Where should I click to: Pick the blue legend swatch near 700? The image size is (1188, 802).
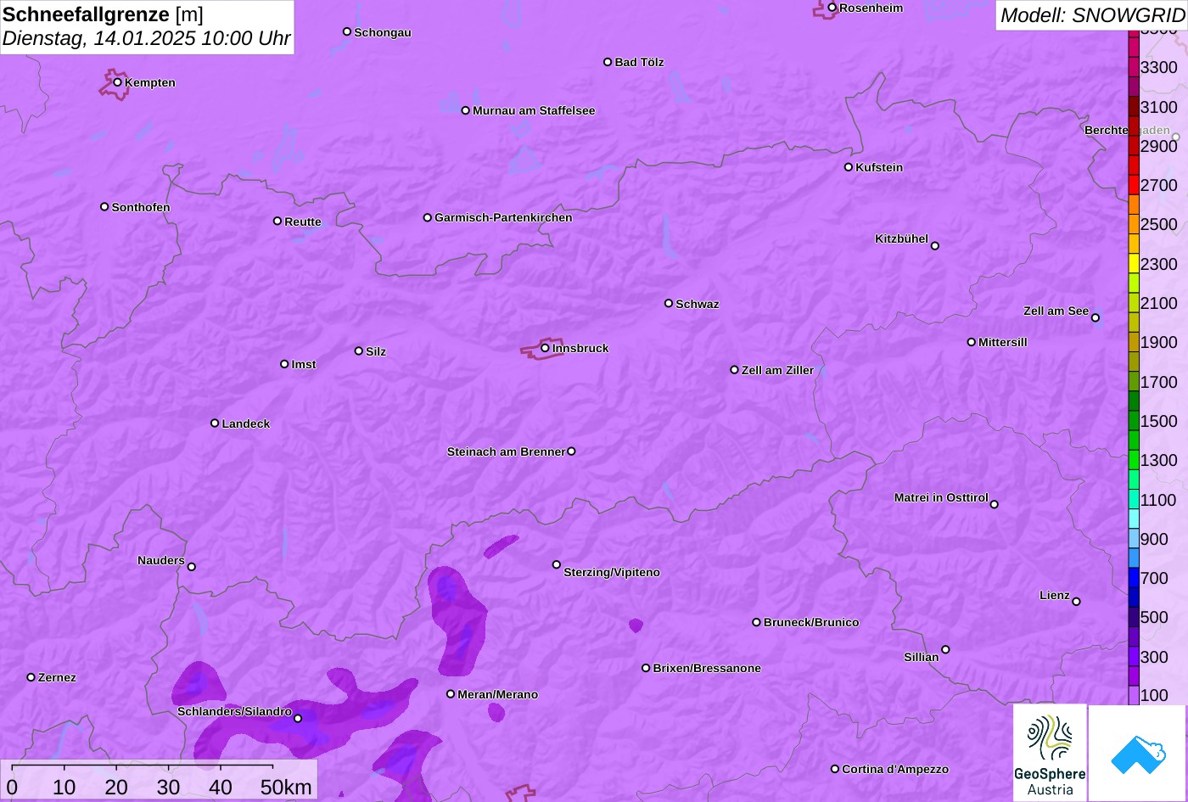[1134, 578]
